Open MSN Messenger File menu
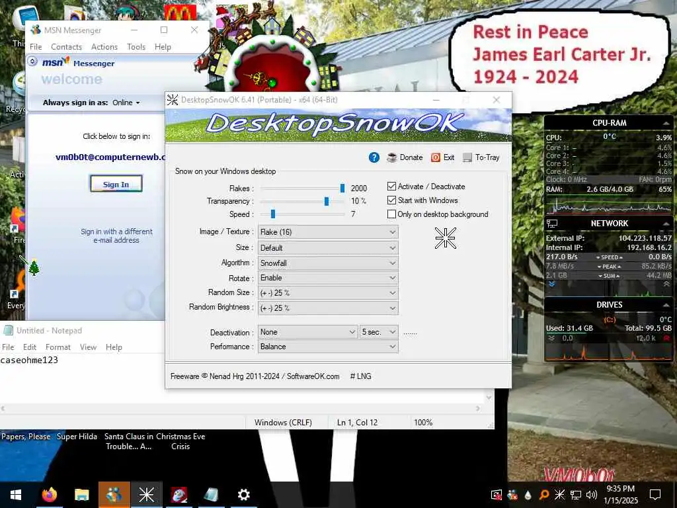 36,47
